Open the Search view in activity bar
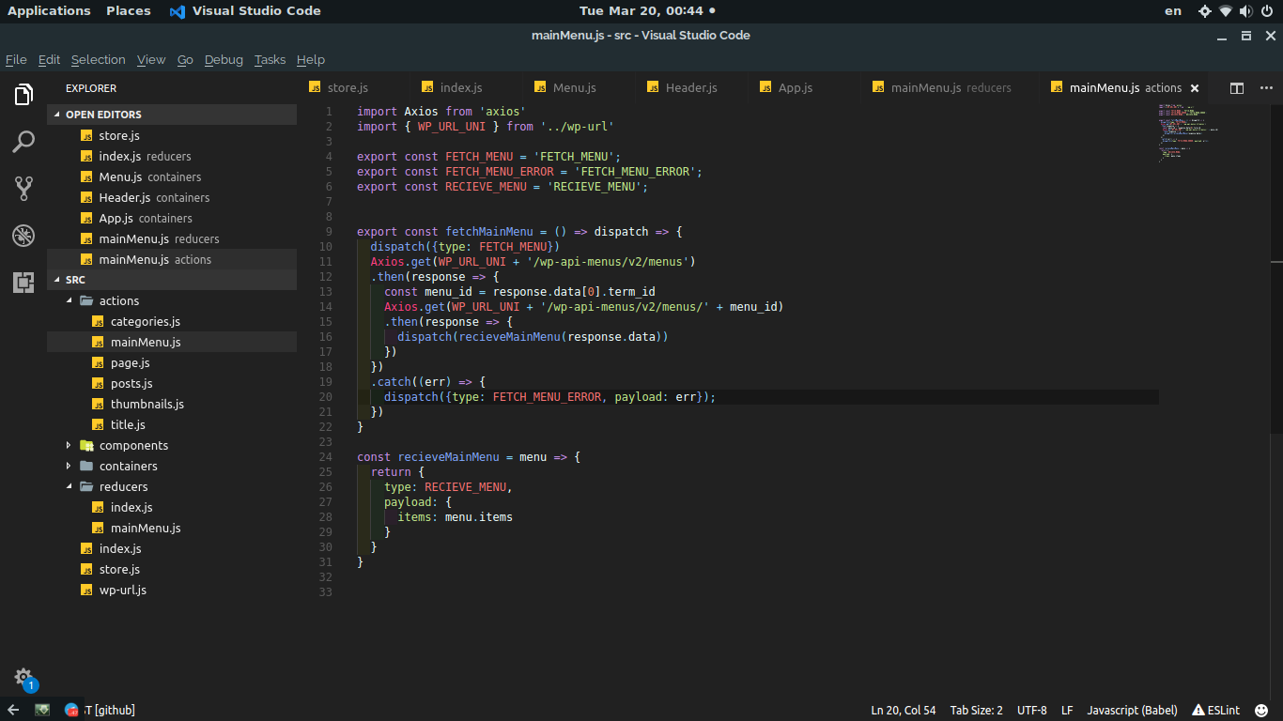 tap(23, 142)
